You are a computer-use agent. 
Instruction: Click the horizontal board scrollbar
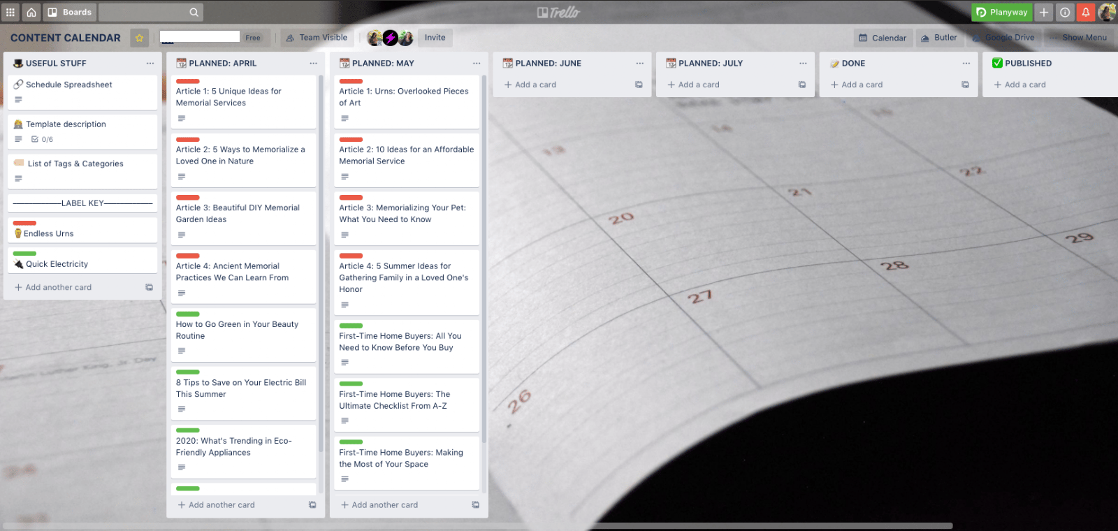pyautogui.click(x=478, y=525)
